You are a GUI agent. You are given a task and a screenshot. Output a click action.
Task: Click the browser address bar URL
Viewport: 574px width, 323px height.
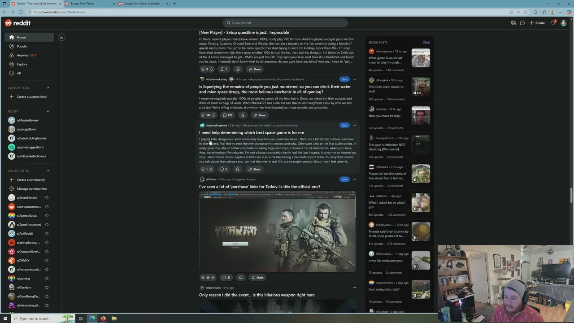[59, 12]
